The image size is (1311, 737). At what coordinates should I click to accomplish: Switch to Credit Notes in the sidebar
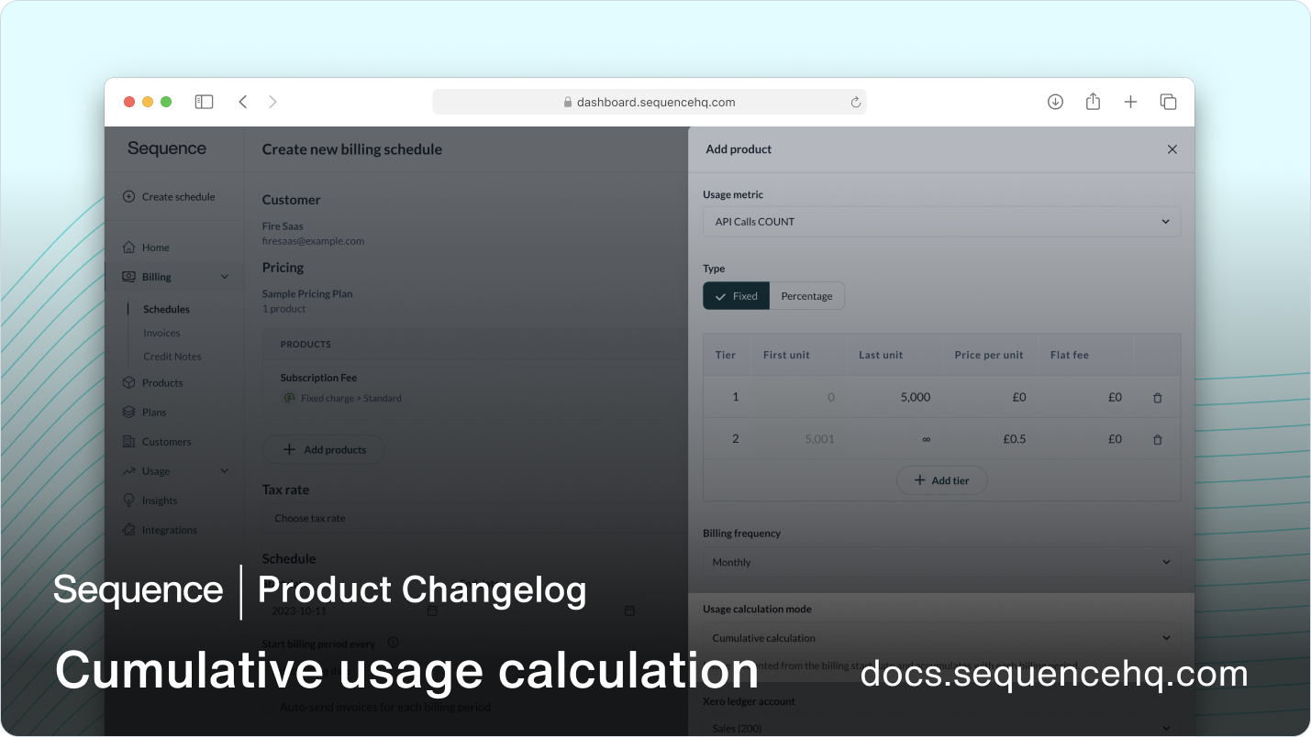pyautogui.click(x=172, y=356)
